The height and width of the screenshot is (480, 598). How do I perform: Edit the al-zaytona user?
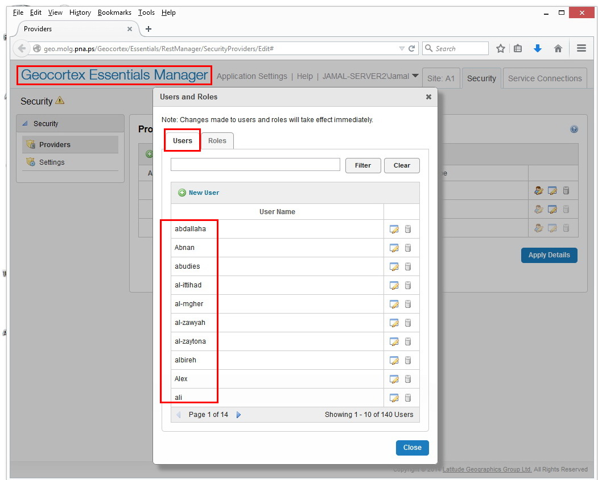tap(394, 341)
